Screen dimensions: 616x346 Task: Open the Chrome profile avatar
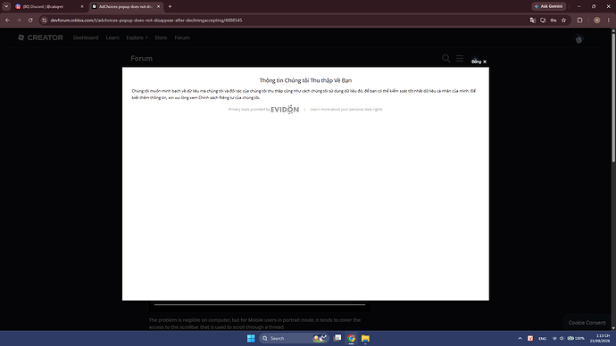click(596, 21)
